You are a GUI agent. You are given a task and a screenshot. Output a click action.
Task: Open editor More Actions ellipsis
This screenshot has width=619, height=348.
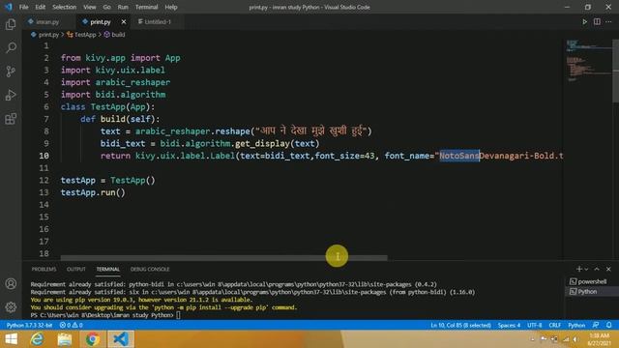(x=608, y=21)
